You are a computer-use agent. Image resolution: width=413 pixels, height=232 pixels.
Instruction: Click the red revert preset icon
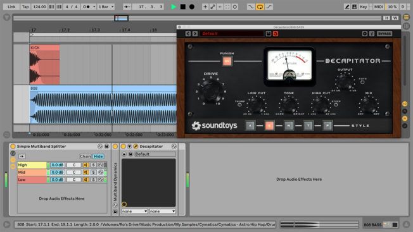(x=276, y=34)
